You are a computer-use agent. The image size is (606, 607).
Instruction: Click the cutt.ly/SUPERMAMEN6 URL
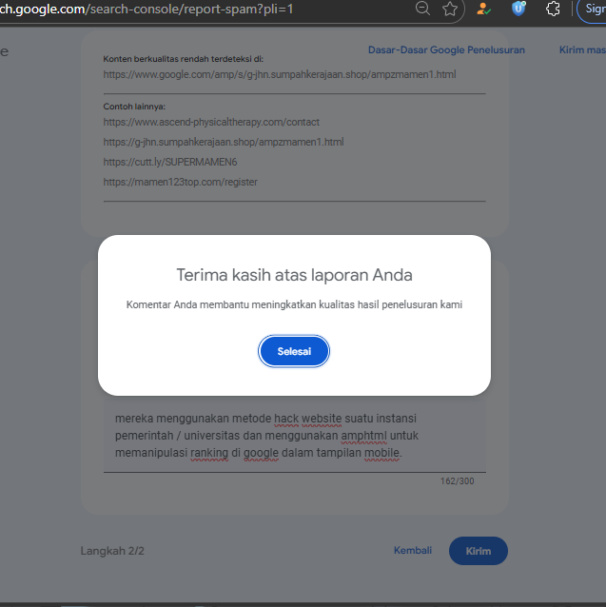pyautogui.click(x=170, y=162)
